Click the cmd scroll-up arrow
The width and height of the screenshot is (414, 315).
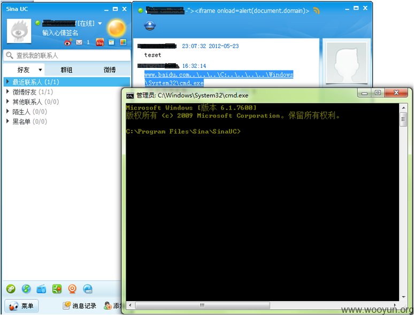[403, 107]
